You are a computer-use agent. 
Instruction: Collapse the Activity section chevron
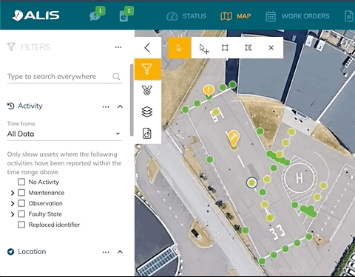click(x=120, y=106)
